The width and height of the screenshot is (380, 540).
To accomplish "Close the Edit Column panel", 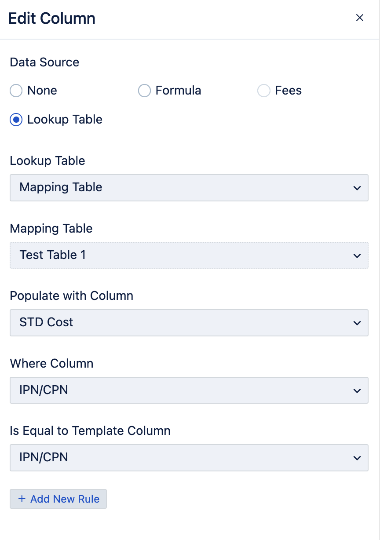I will (360, 18).
